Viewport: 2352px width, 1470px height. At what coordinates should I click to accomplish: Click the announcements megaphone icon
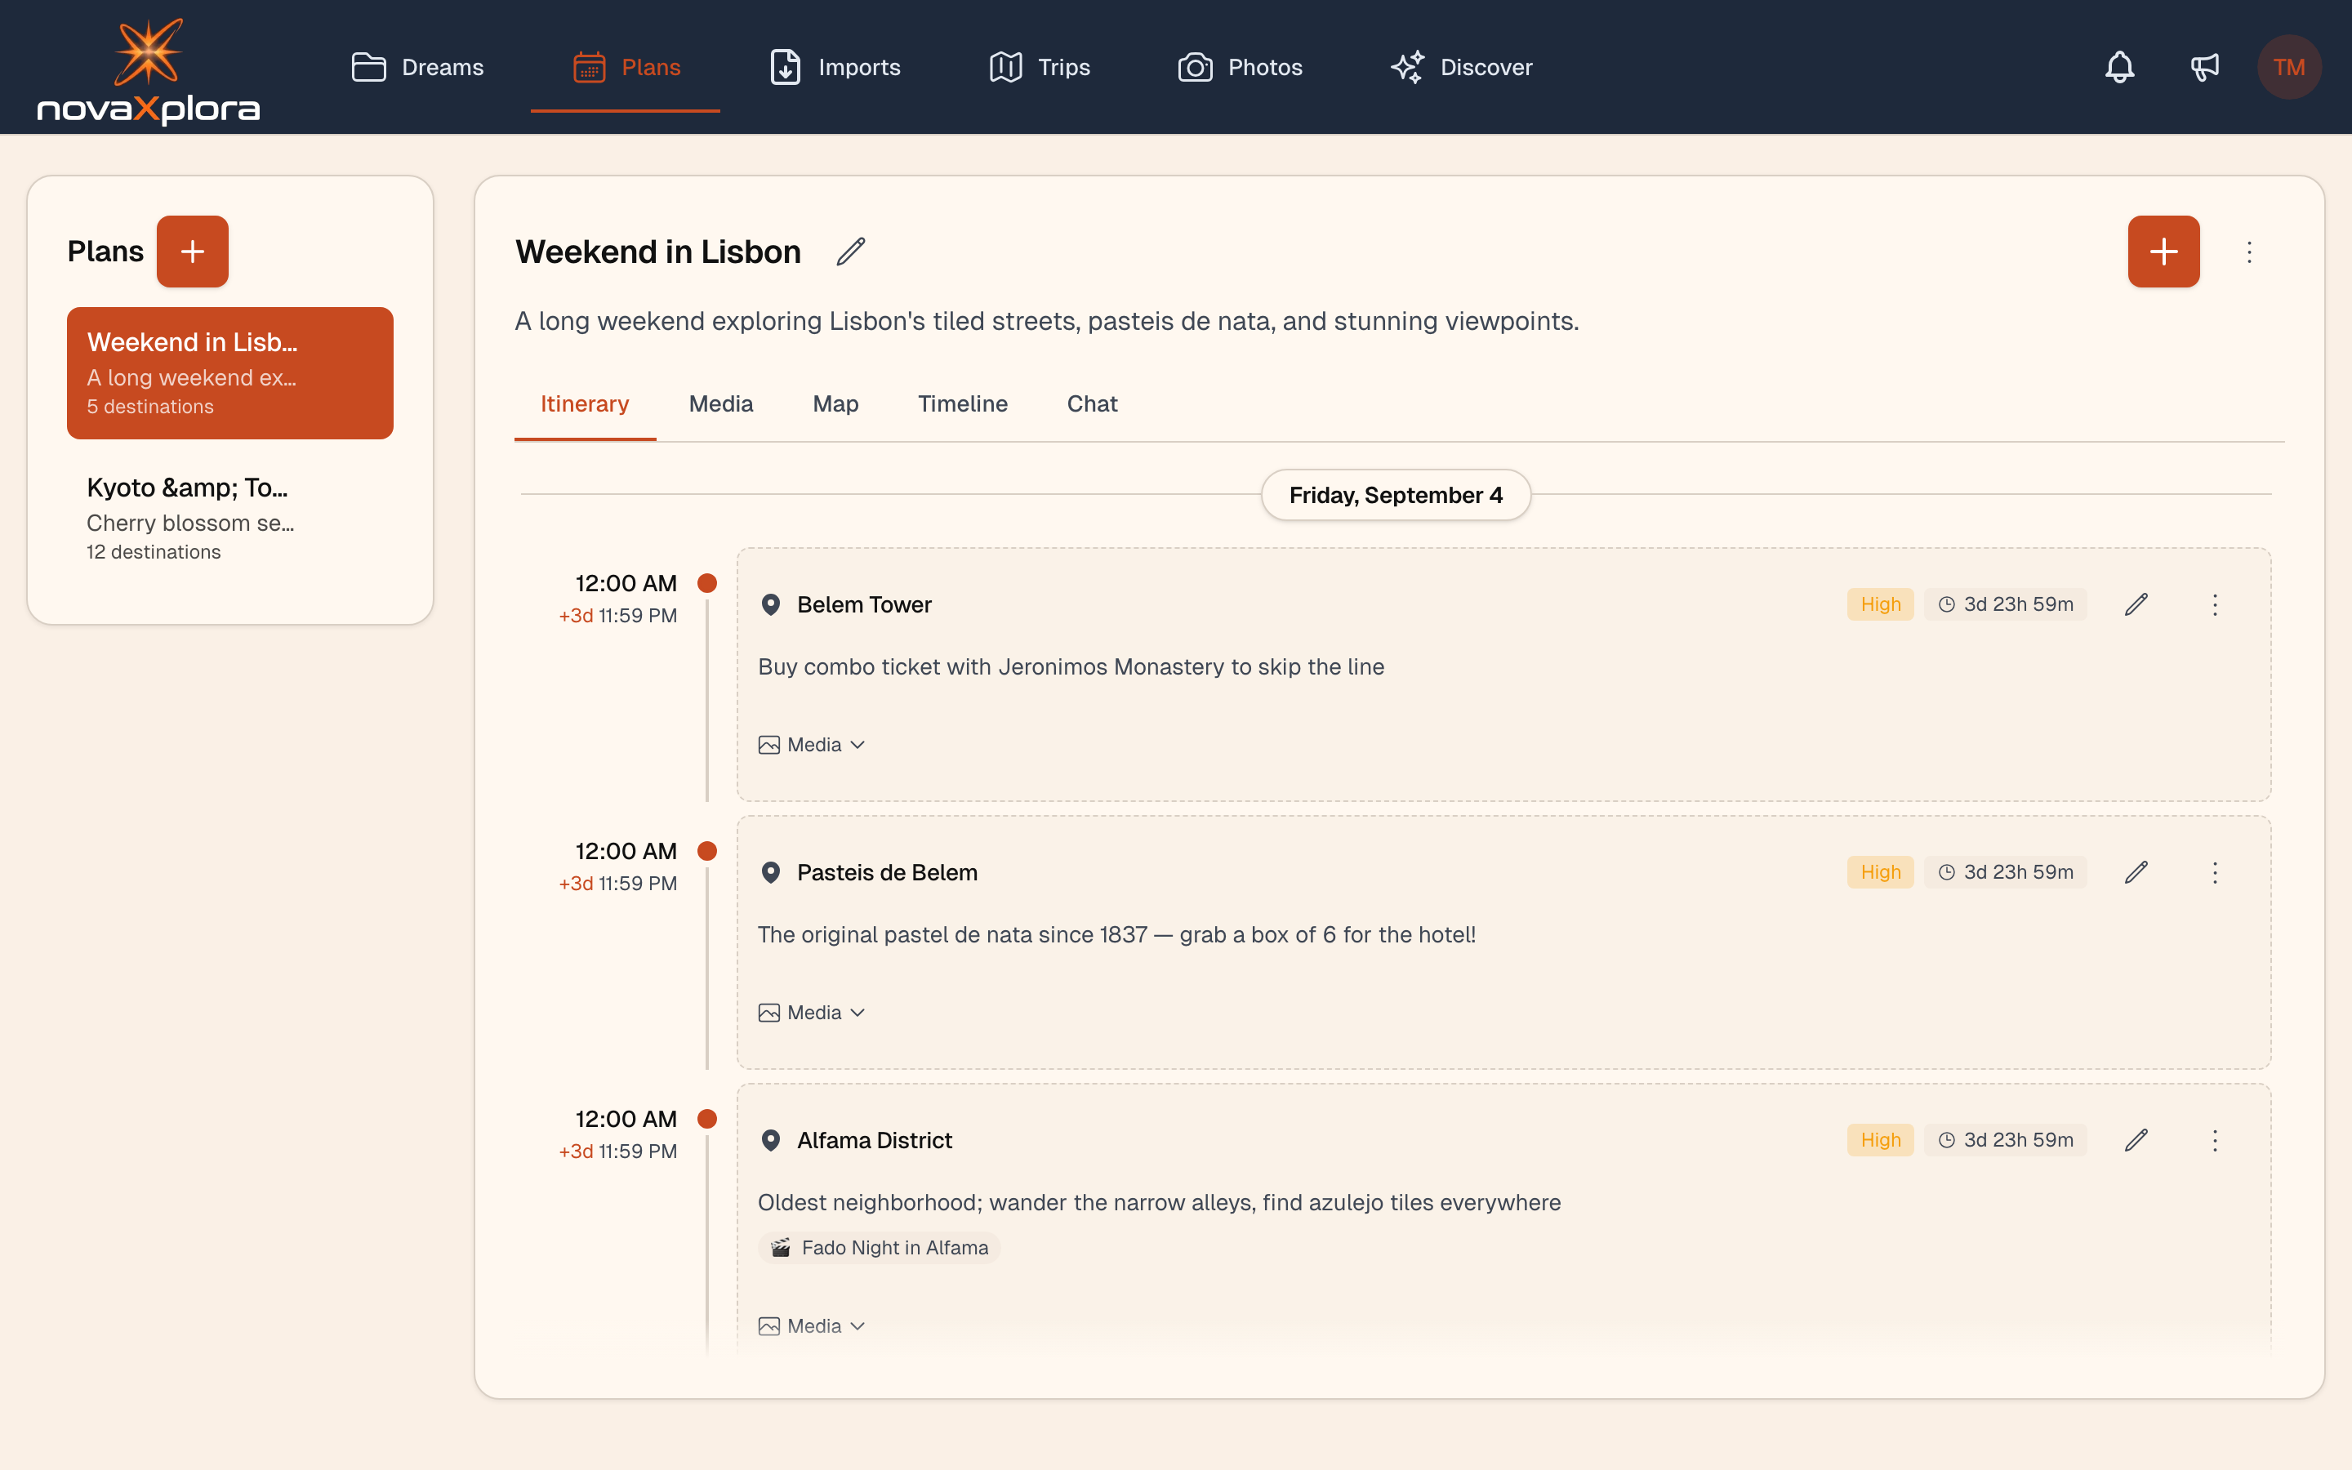[x=2204, y=67]
